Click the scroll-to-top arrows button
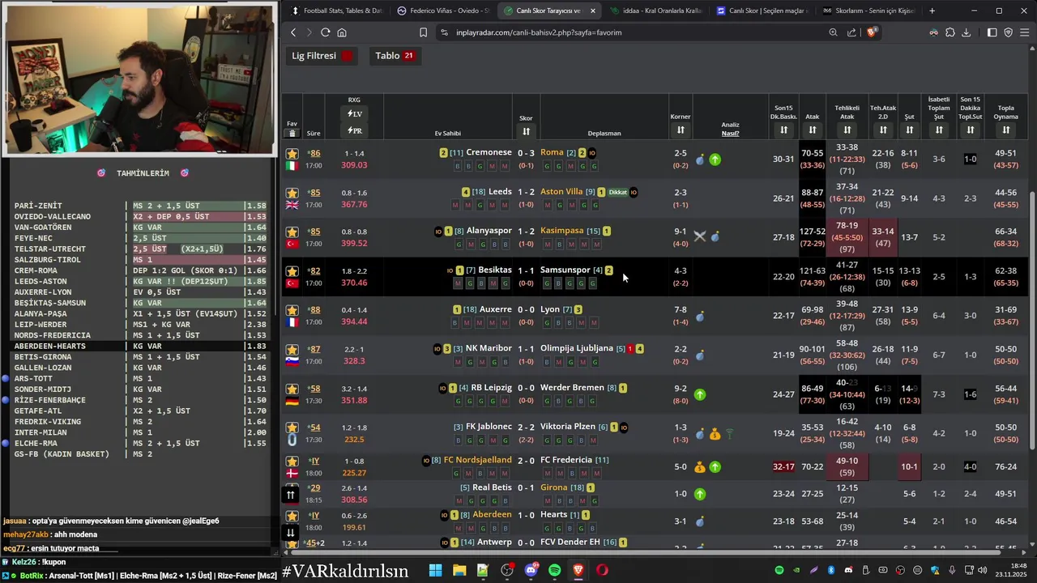 [290, 495]
